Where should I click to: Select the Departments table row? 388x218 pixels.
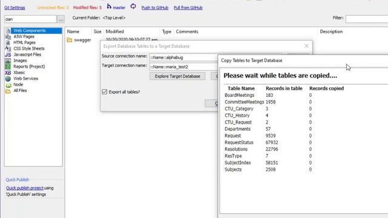click(x=284, y=129)
